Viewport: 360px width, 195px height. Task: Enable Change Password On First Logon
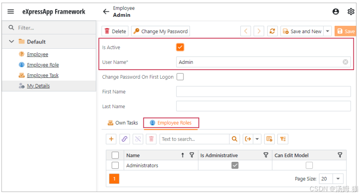coord(180,77)
